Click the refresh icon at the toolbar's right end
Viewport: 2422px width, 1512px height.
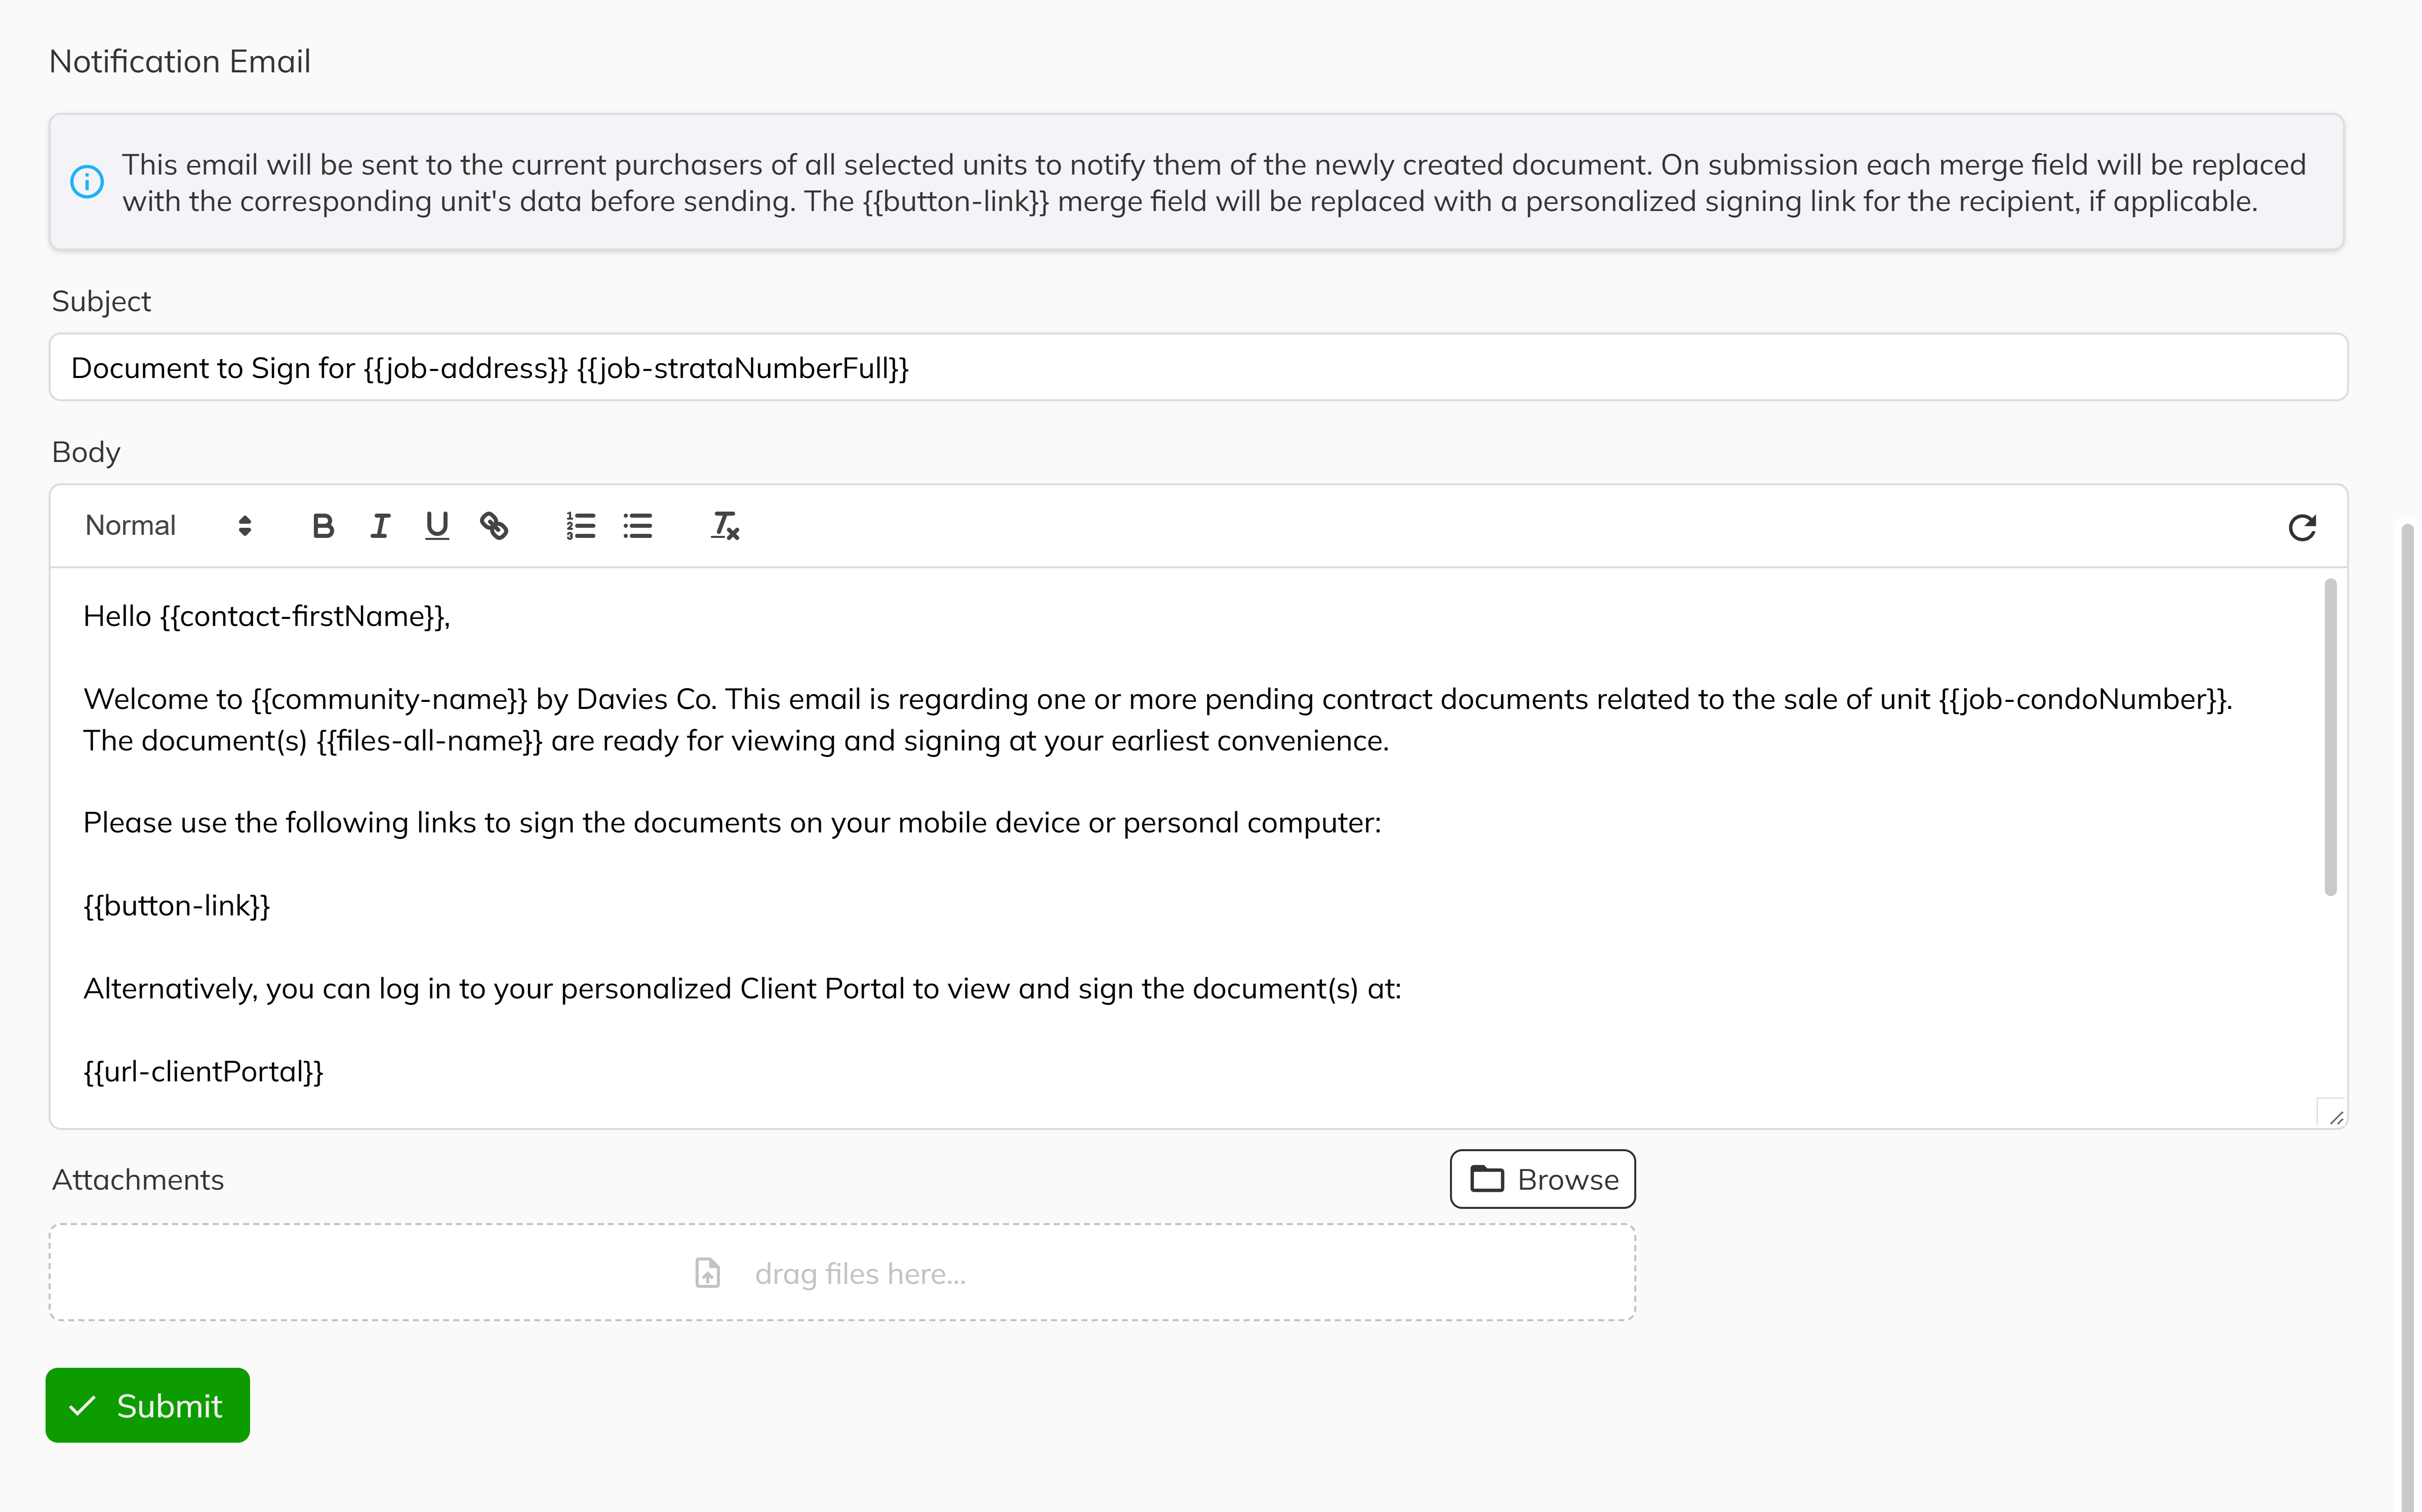coord(2302,527)
